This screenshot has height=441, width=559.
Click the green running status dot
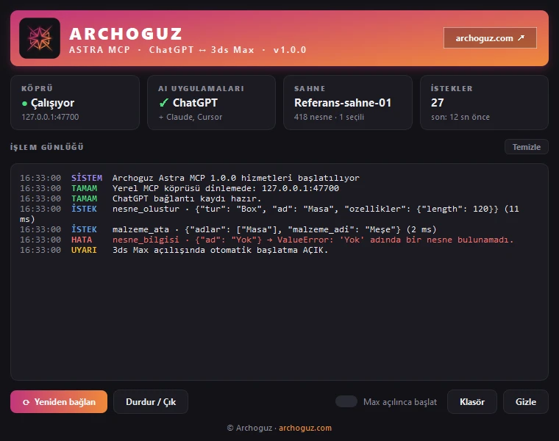pyautogui.click(x=24, y=104)
